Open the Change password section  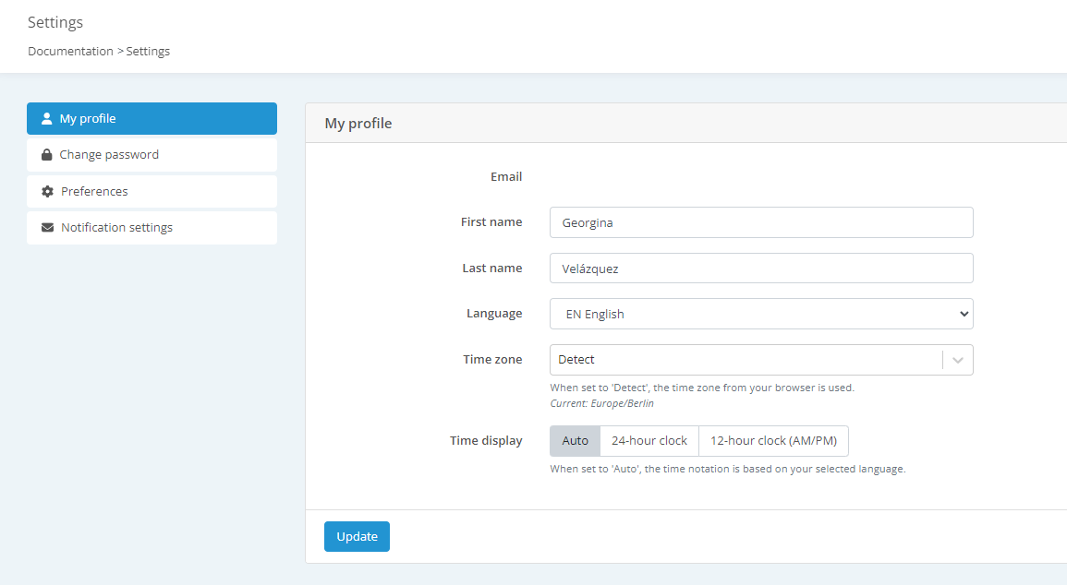tap(110, 154)
